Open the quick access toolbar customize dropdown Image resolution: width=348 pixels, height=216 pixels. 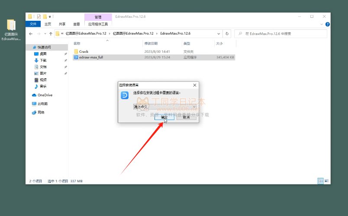click(50, 16)
